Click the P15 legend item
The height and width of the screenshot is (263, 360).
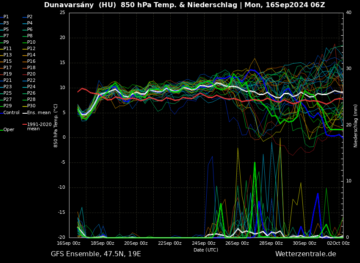[x=8, y=62]
